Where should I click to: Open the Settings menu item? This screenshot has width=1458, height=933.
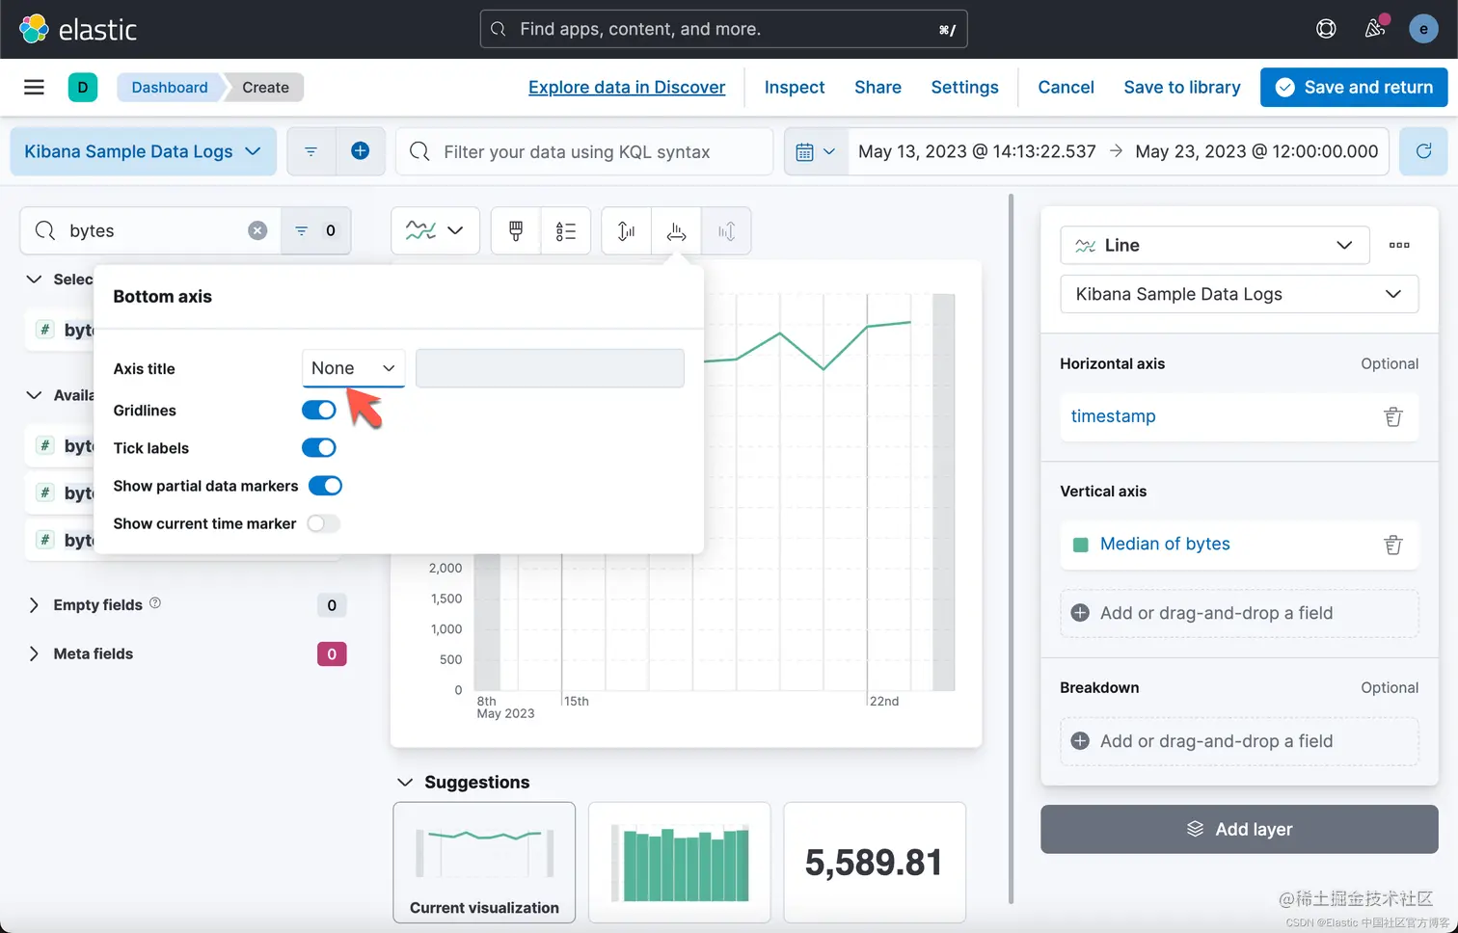pyautogui.click(x=964, y=87)
